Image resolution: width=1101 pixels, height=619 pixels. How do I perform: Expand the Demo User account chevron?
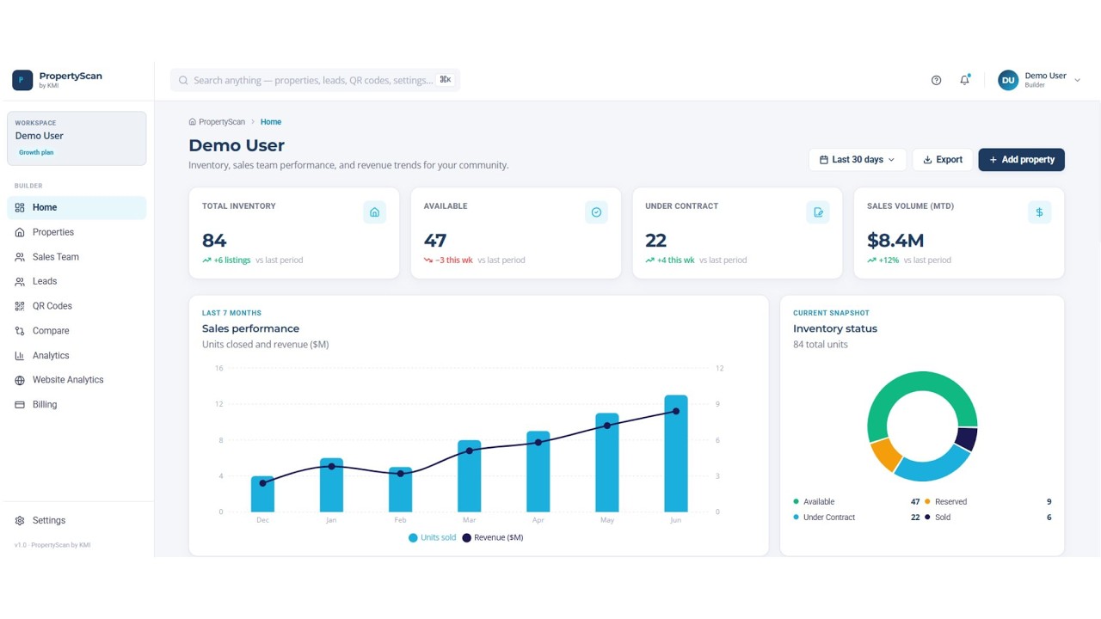click(1078, 80)
